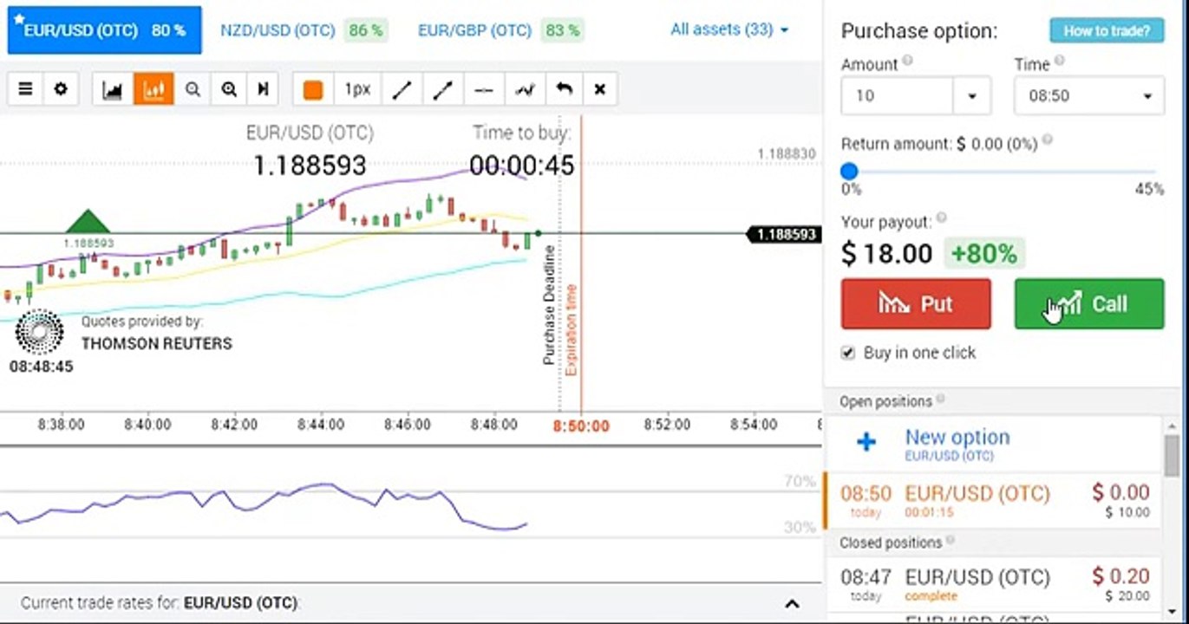Click the green up-triangle trade marker

[x=88, y=221]
